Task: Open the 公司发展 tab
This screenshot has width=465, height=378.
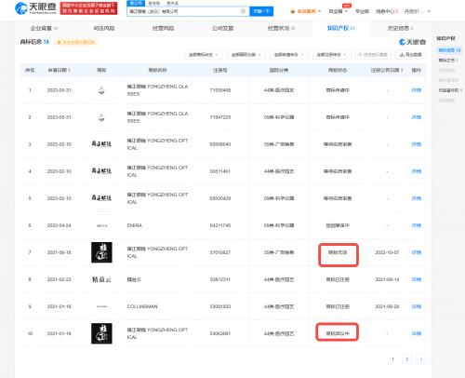Action: (222, 28)
